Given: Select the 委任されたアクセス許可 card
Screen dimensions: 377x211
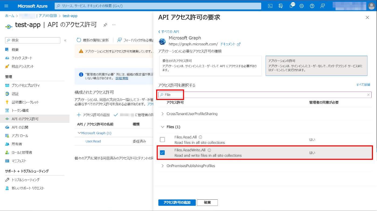Looking at the screenshot, I should pos(210,66).
